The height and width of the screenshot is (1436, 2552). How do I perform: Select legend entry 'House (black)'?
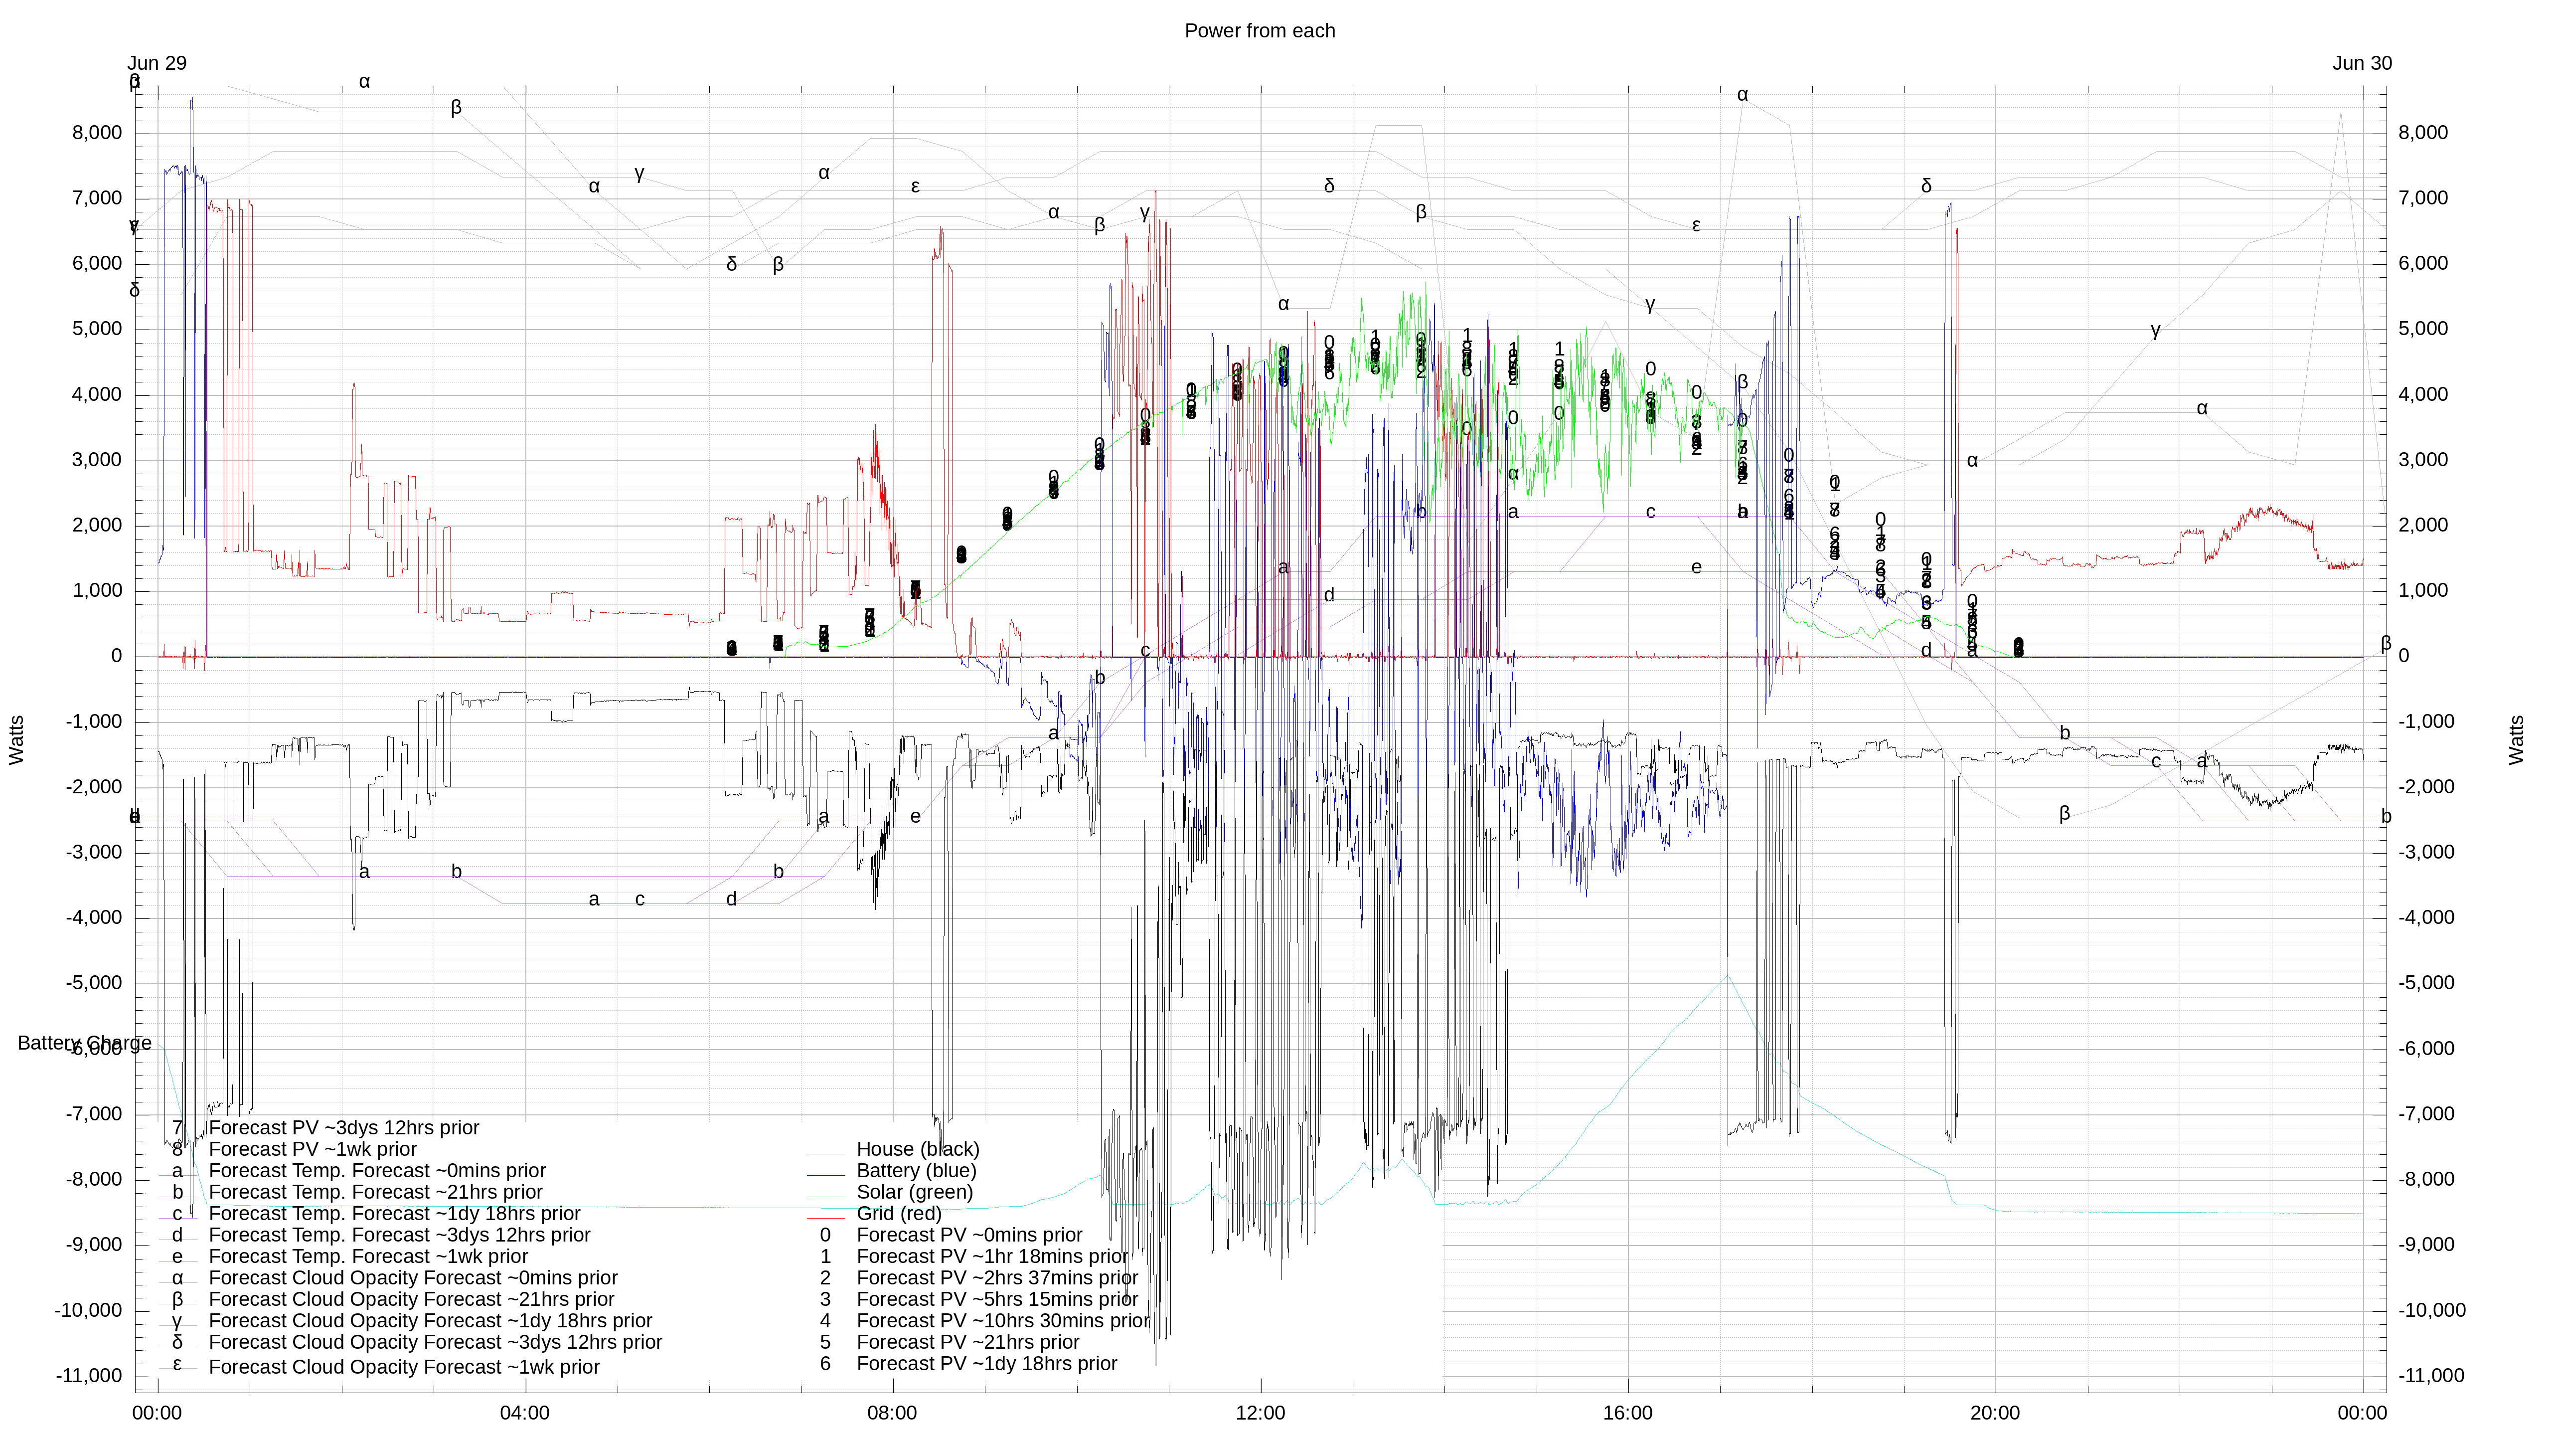pos(917,1149)
